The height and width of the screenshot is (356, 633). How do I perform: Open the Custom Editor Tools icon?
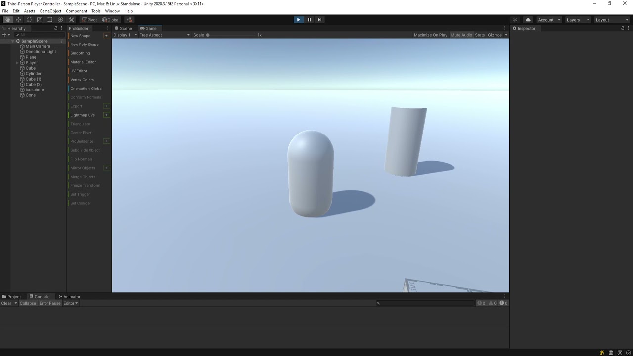point(71,19)
